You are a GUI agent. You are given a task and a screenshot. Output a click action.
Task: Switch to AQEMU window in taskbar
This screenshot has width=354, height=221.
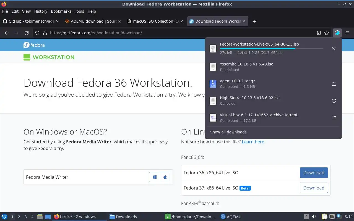coord(245,217)
